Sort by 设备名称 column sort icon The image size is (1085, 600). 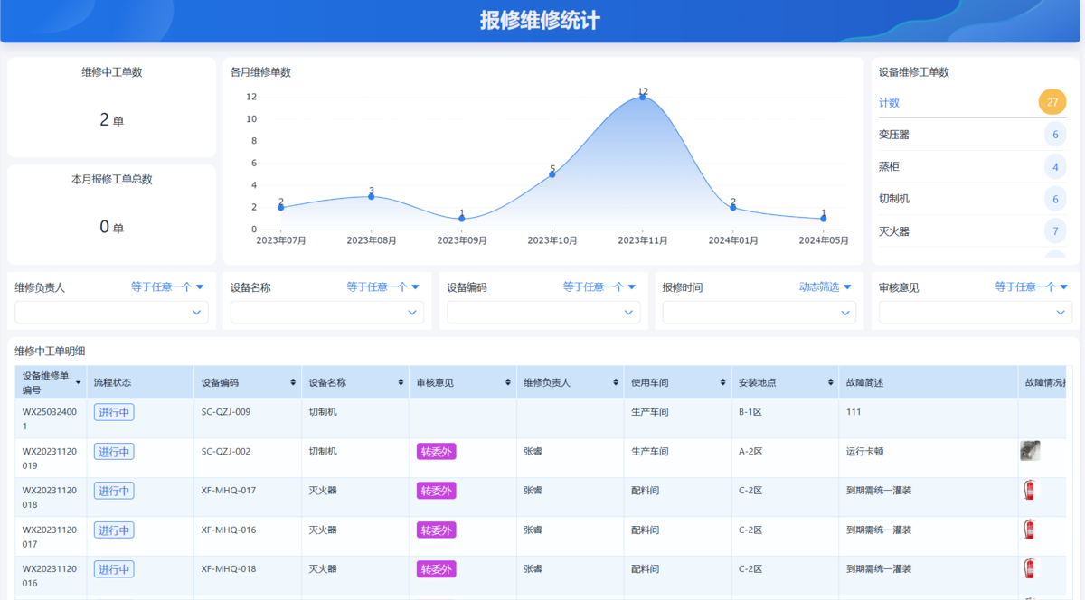(x=401, y=383)
